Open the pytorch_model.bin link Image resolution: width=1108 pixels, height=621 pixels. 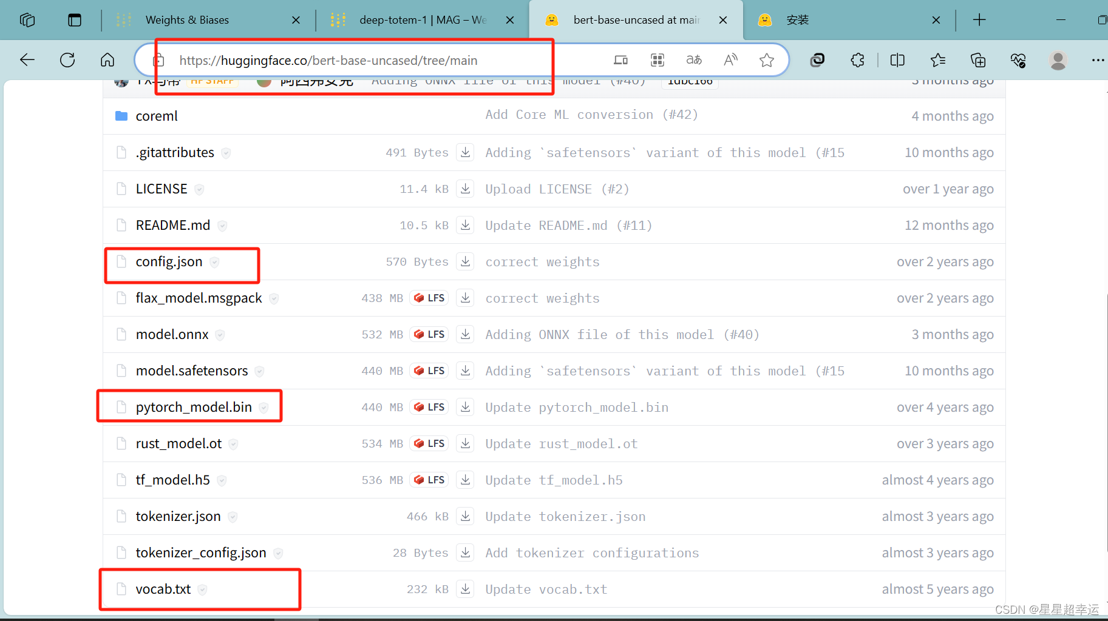click(194, 407)
